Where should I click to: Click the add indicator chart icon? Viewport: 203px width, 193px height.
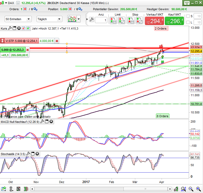tap(72, 19)
